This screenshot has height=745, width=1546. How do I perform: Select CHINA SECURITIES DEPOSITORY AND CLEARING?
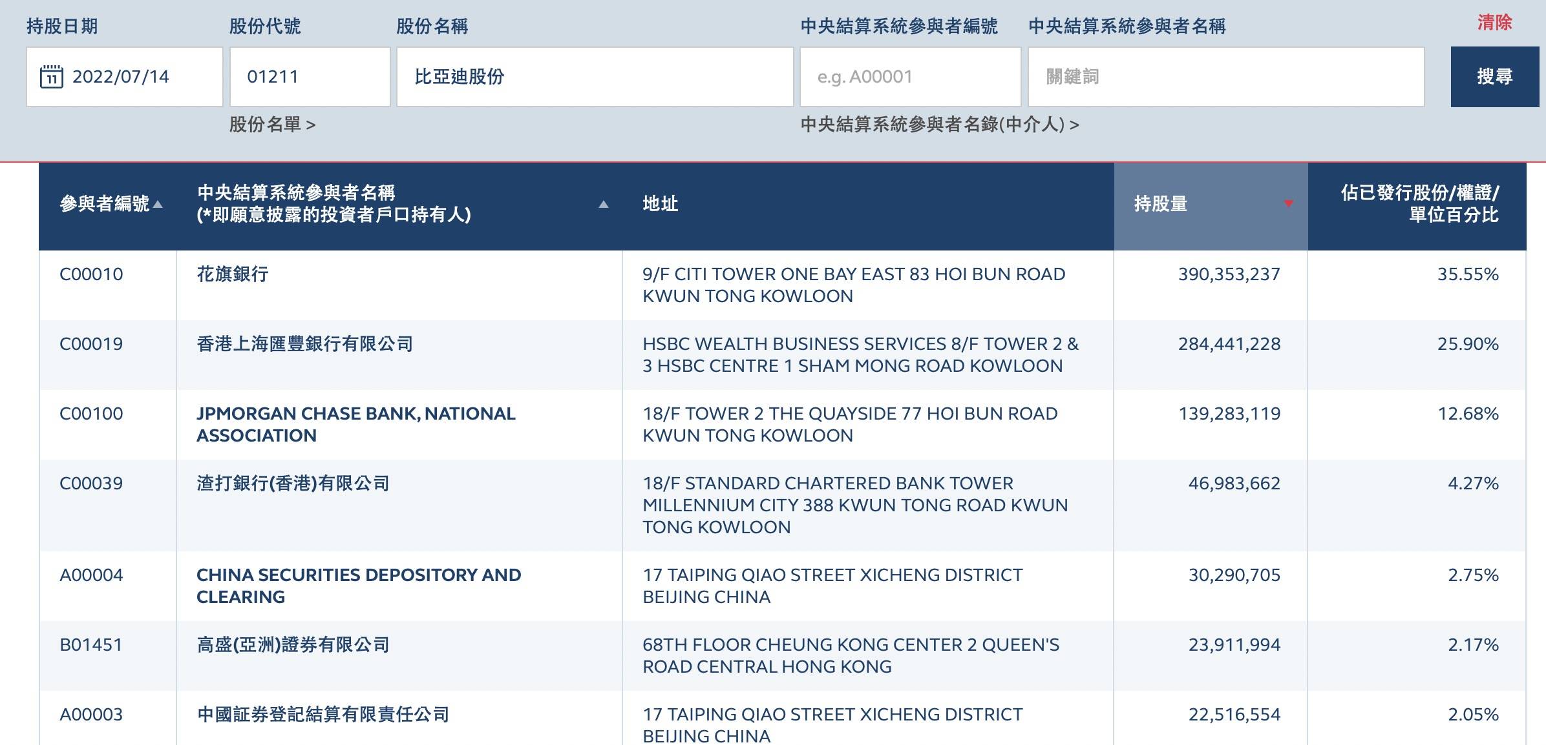359,586
